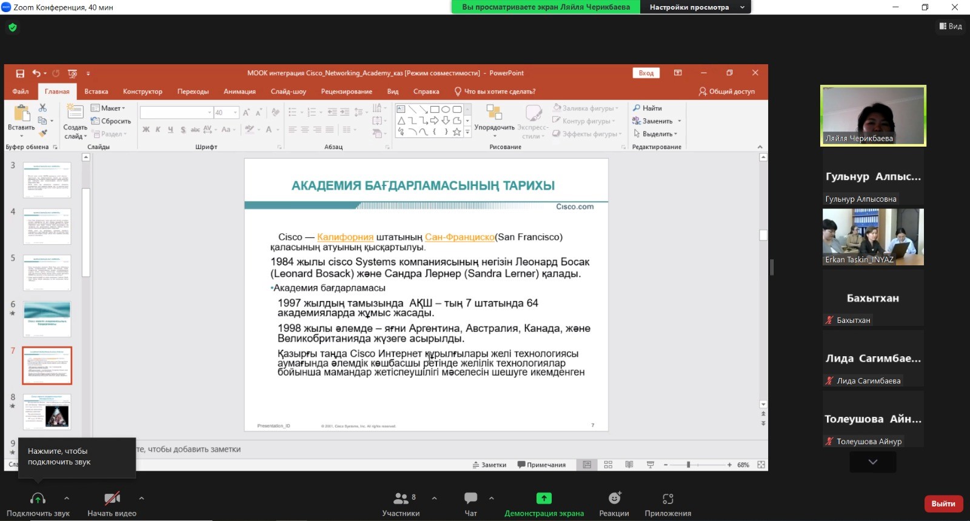Toggle center text alignment
The height and width of the screenshot is (521, 970).
coord(305,130)
